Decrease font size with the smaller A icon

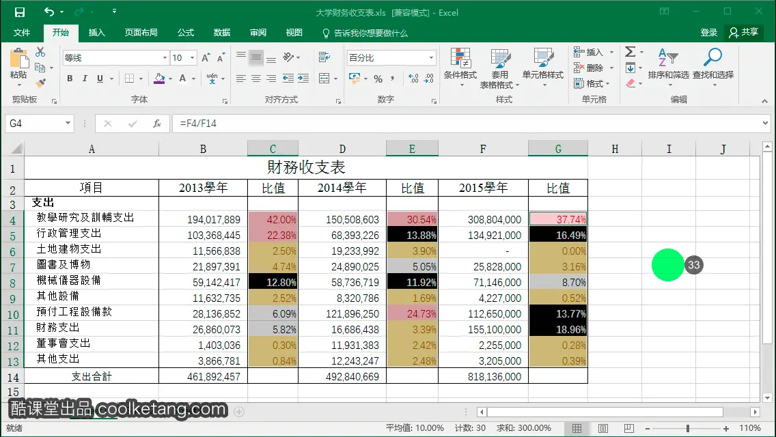221,58
